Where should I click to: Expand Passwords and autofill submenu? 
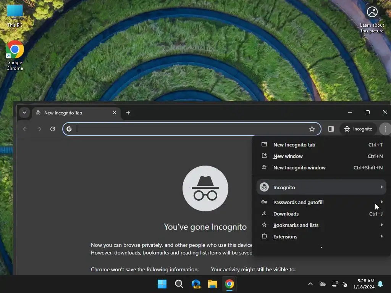click(322, 202)
